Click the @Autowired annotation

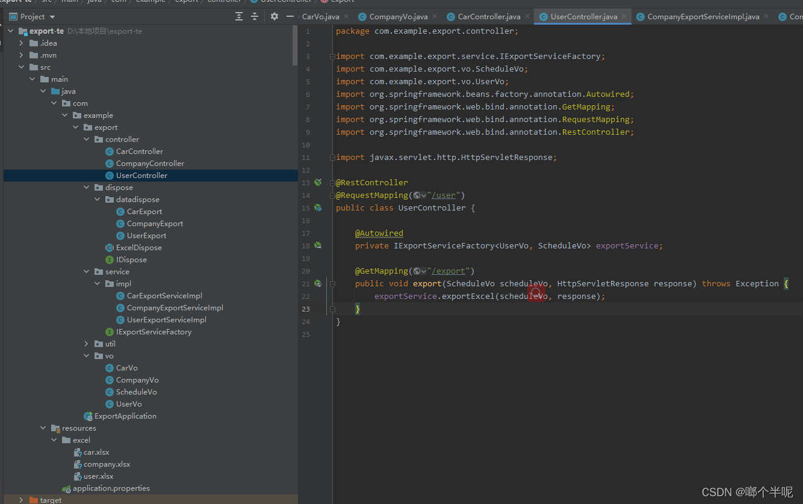click(x=379, y=233)
